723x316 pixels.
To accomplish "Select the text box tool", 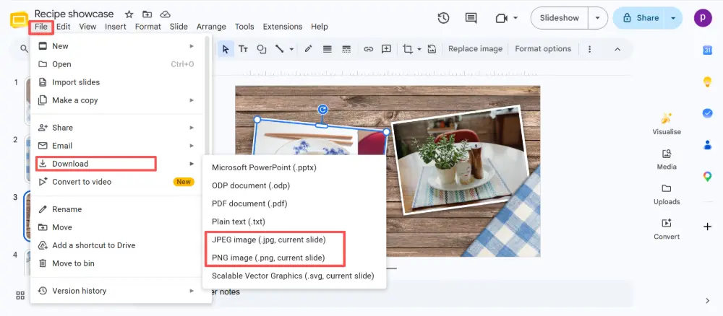I will 243,49.
